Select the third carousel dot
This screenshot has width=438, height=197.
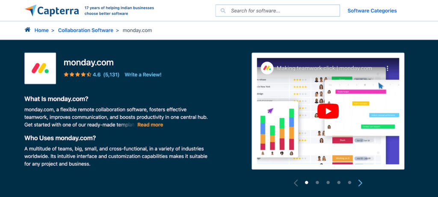click(328, 183)
